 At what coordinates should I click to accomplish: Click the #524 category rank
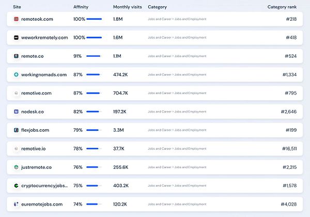point(290,56)
